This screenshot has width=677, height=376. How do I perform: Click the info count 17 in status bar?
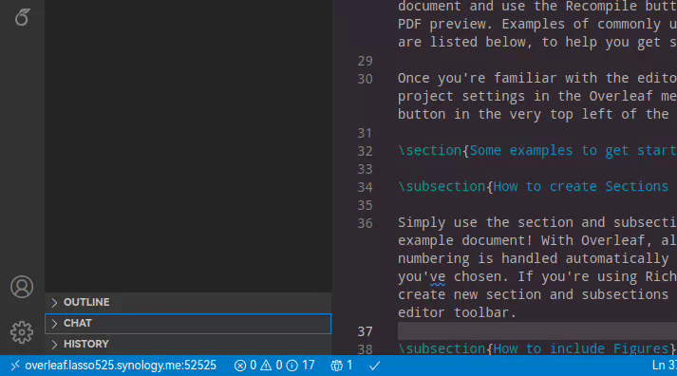300,366
